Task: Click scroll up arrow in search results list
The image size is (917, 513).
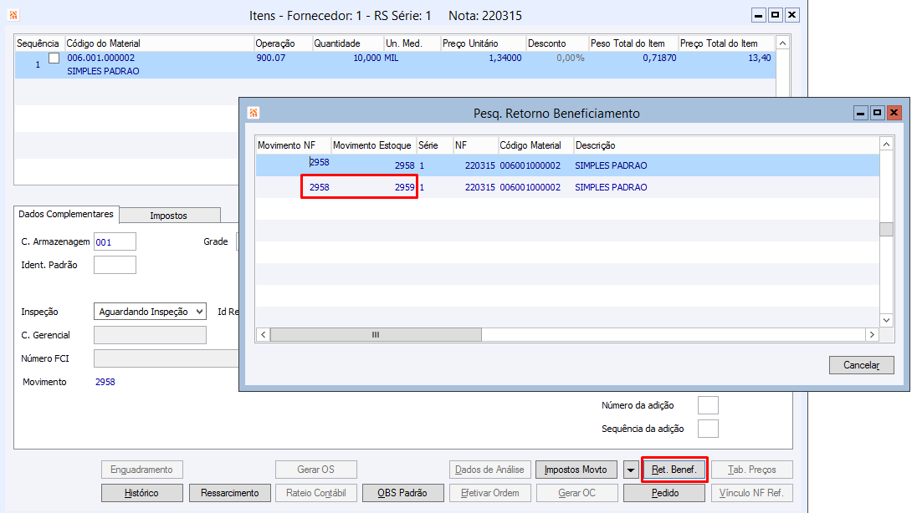Action: tap(887, 145)
